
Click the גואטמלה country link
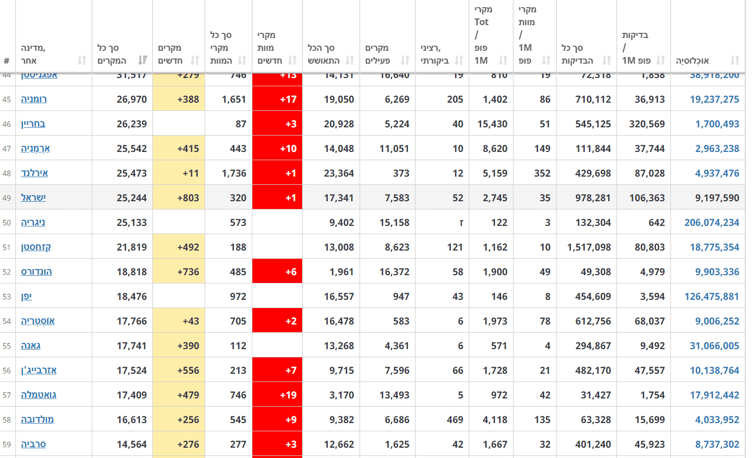[x=38, y=395]
